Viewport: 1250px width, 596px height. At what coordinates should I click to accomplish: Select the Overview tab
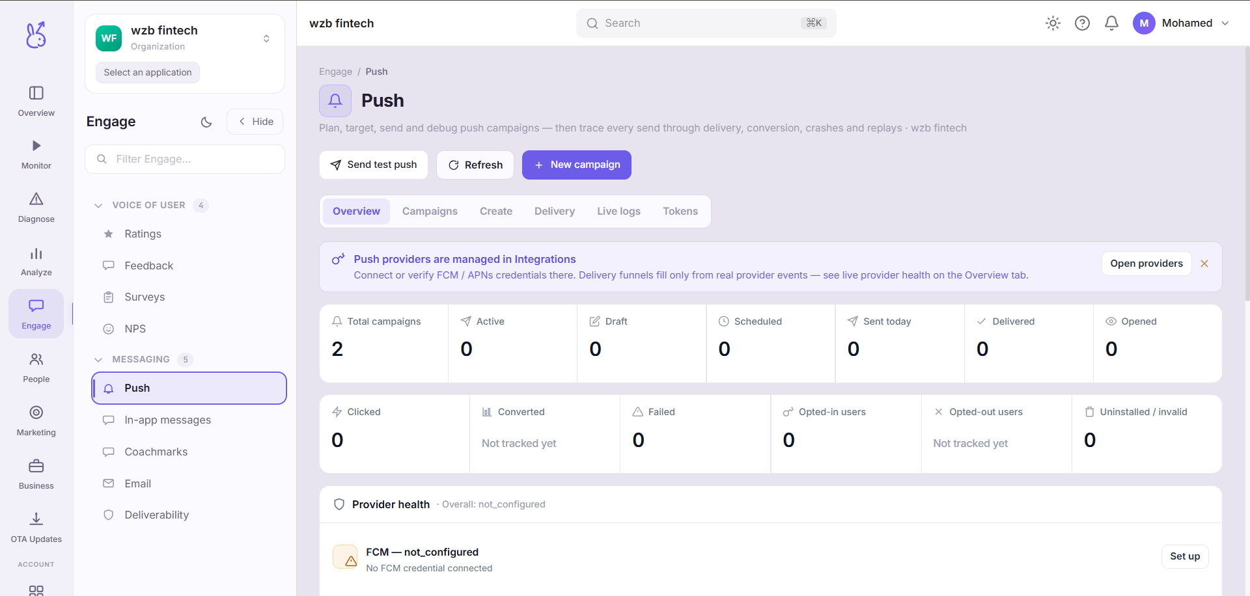click(356, 211)
